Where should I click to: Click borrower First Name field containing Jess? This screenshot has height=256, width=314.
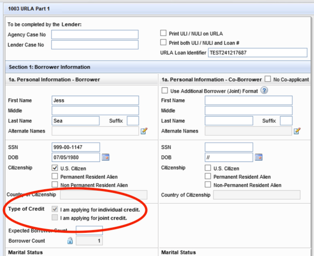tap(95, 100)
